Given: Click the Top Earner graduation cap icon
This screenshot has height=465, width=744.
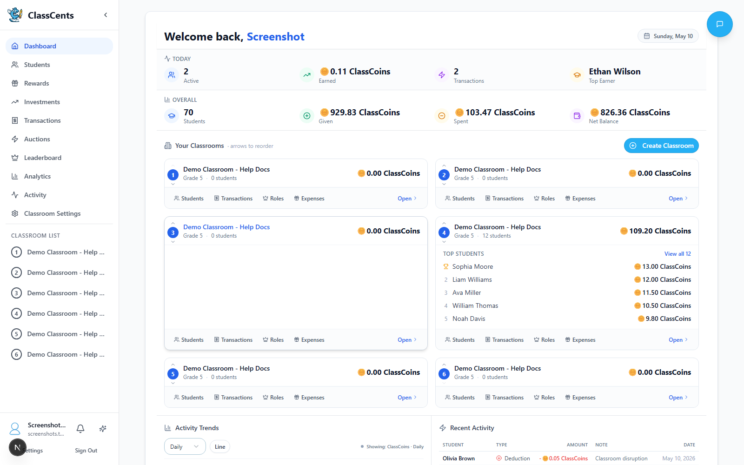Looking at the screenshot, I should (x=577, y=75).
